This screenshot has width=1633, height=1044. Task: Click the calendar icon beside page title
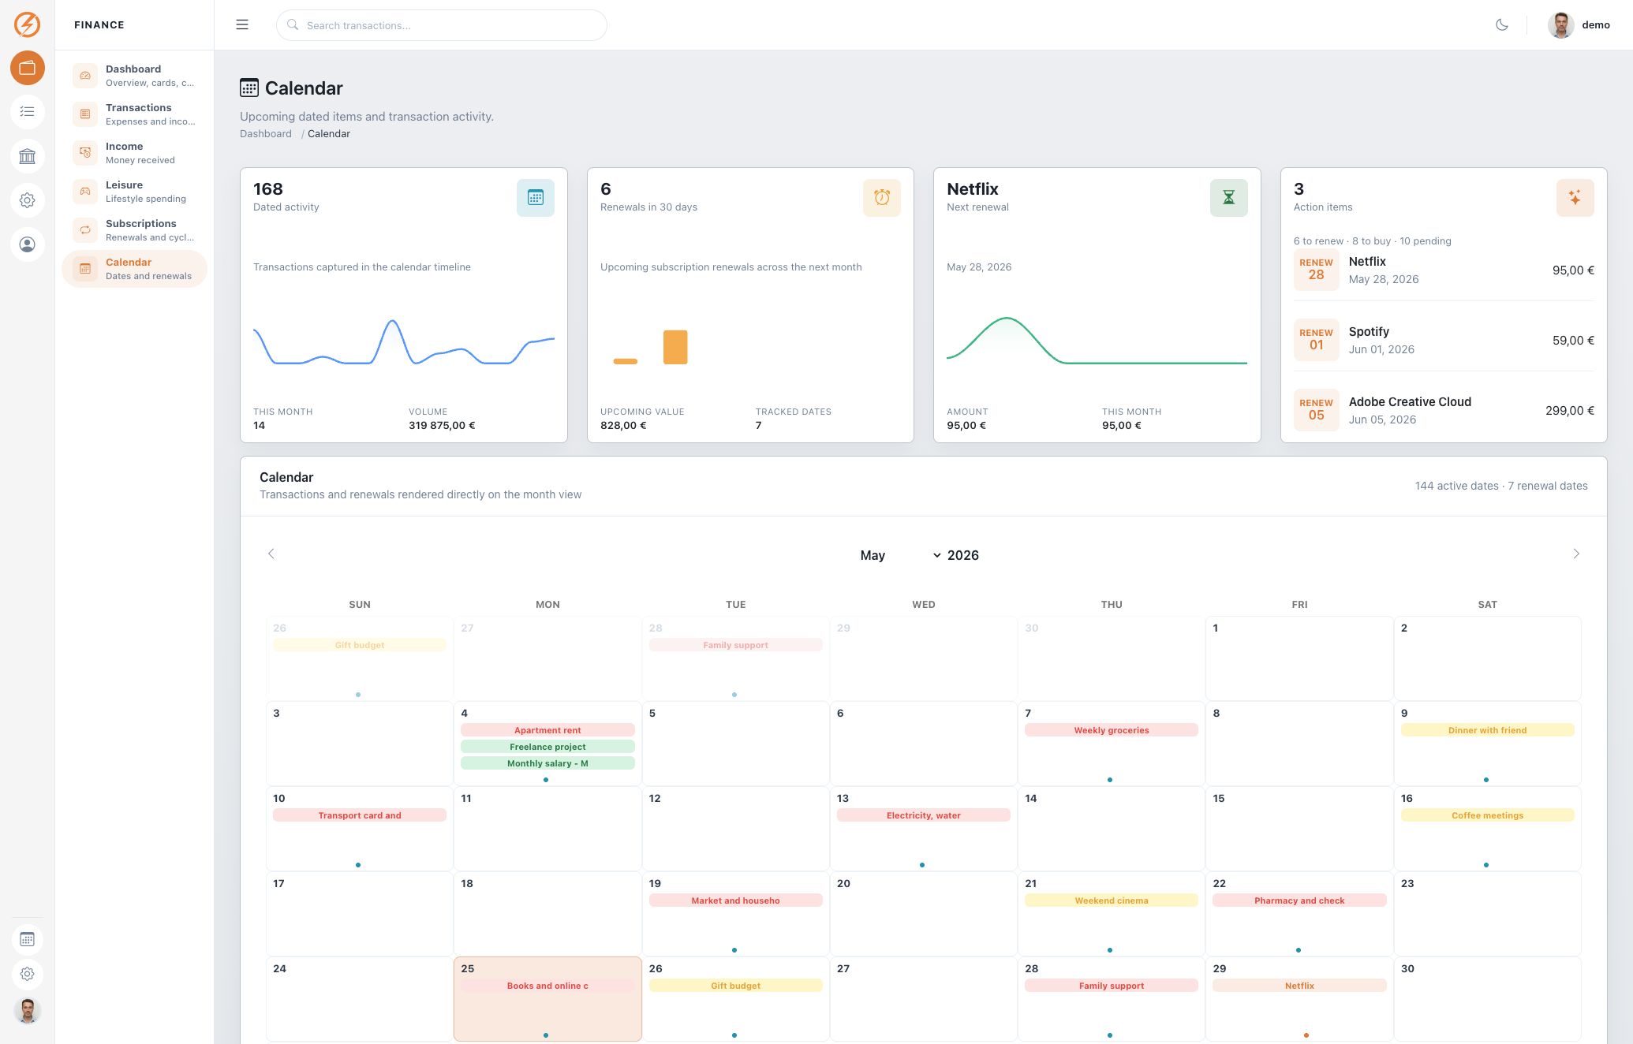(249, 88)
